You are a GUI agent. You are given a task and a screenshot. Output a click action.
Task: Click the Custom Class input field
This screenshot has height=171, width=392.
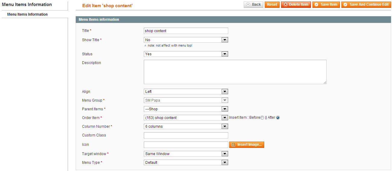click(x=186, y=135)
